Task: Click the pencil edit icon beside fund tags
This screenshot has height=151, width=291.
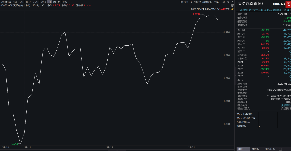Action: point(285,10)
